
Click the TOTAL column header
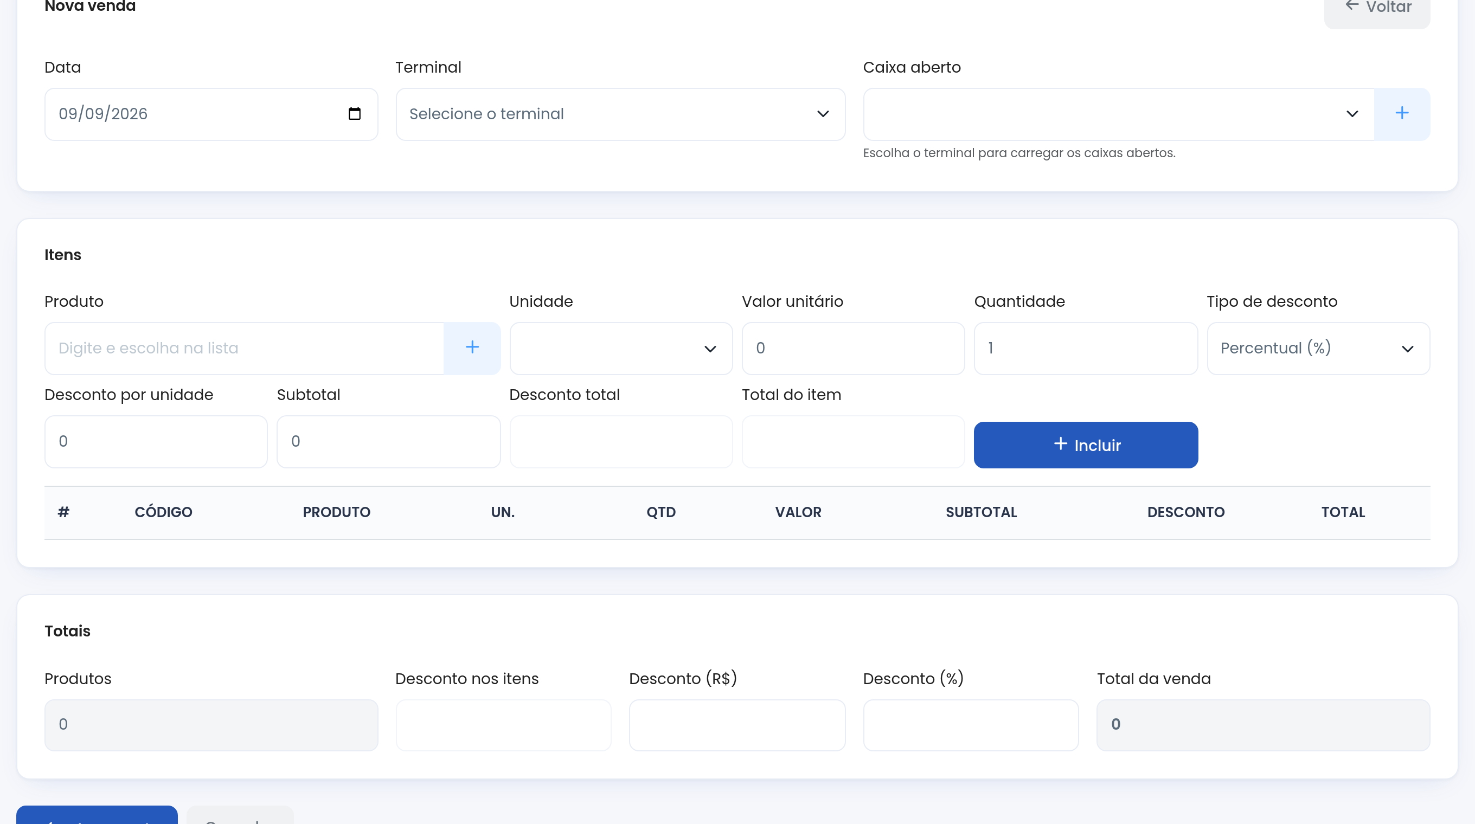(1343, 512)
